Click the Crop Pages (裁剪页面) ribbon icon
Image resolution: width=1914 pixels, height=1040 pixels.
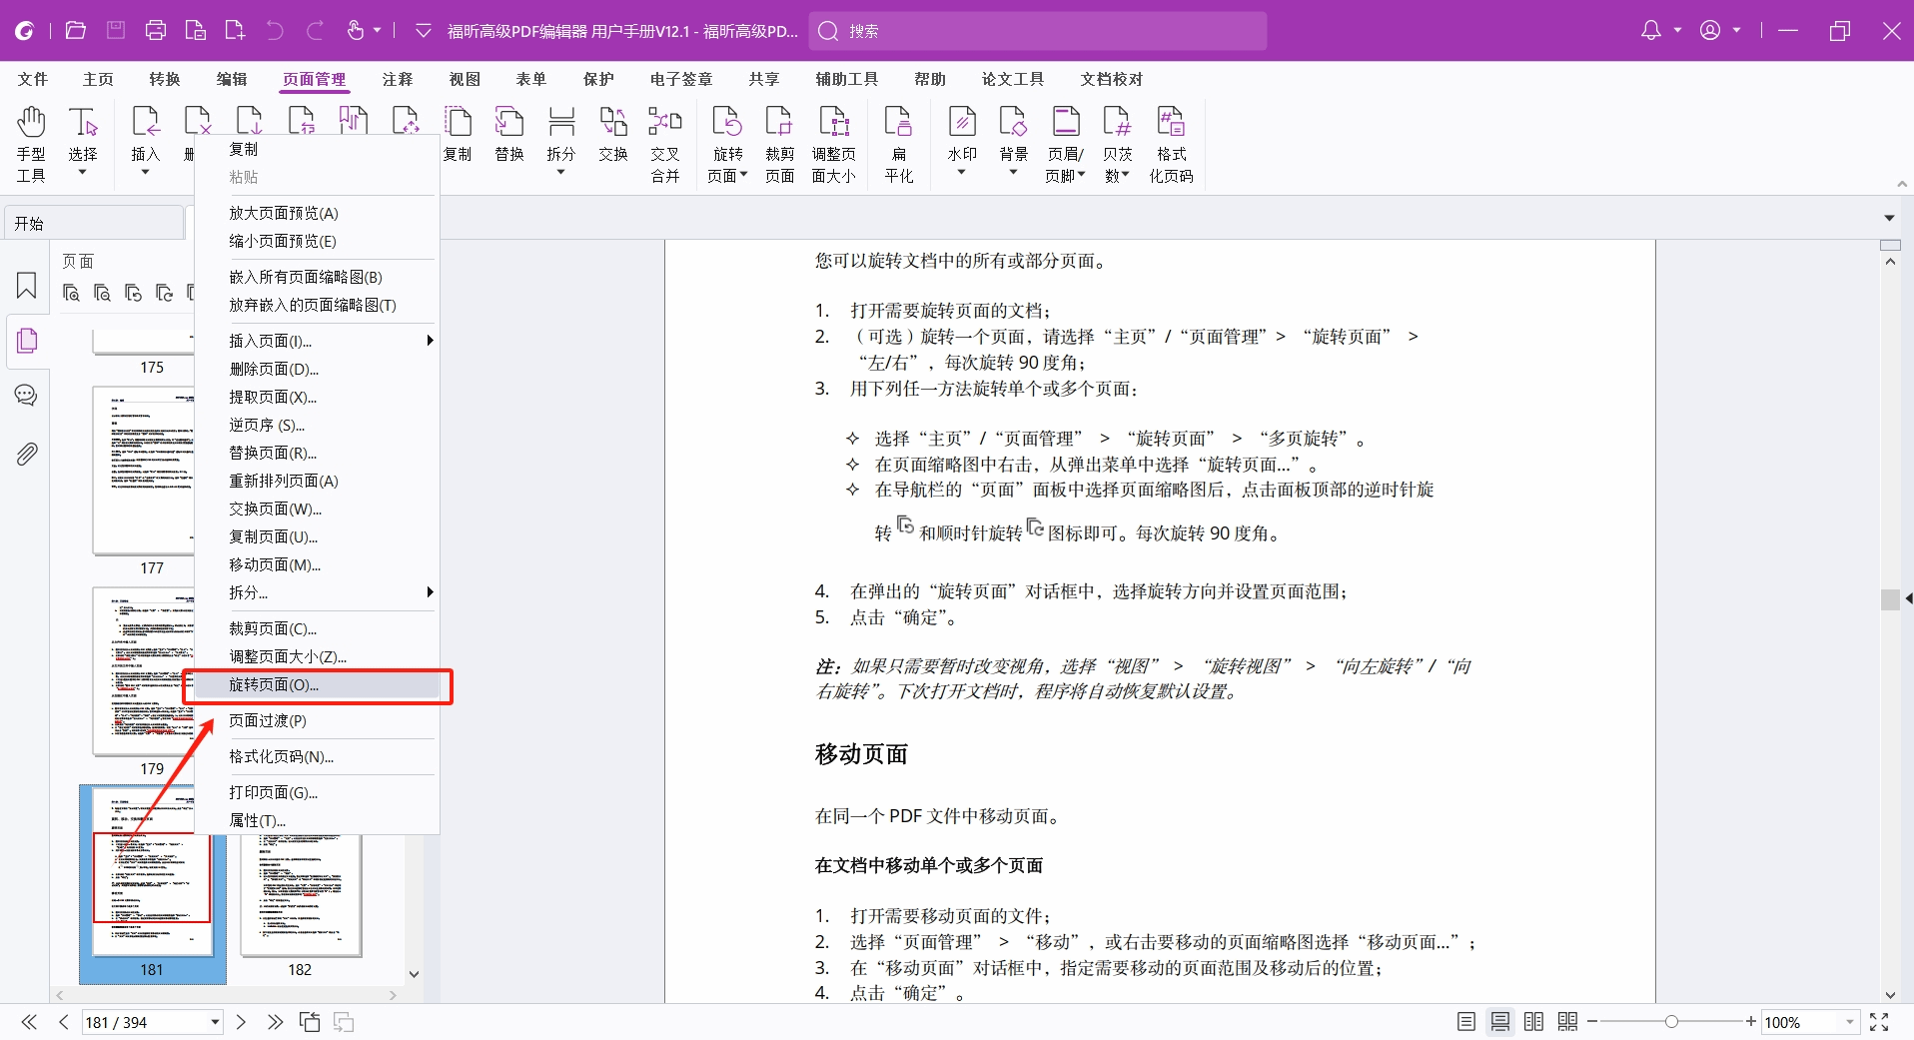click(x=779, y=144)
